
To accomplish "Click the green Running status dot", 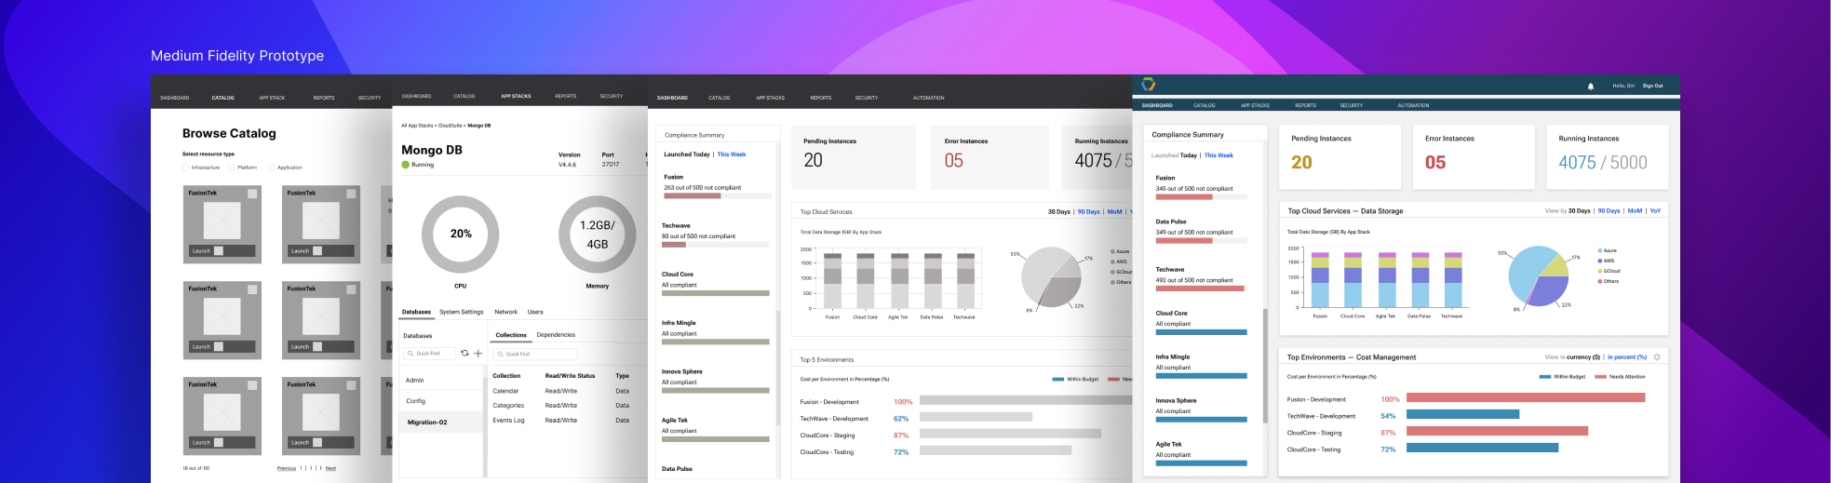I will point(406,165).
